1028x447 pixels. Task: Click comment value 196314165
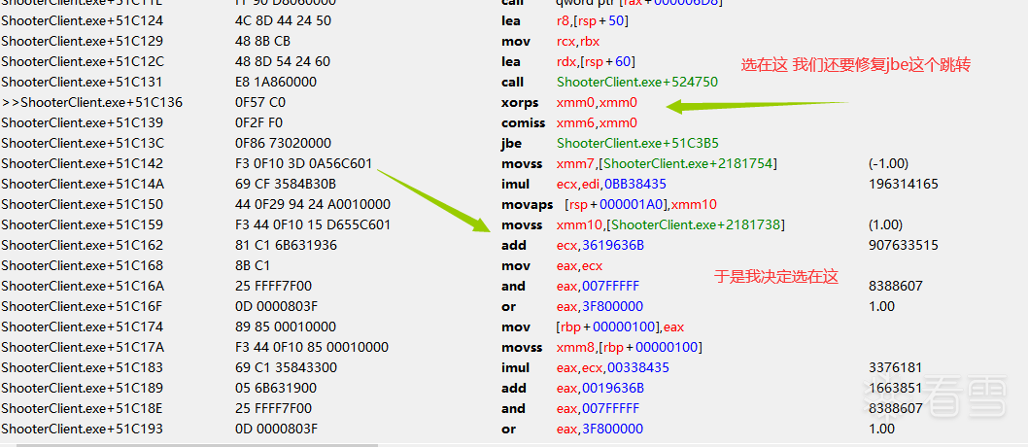tap(904, 185)
